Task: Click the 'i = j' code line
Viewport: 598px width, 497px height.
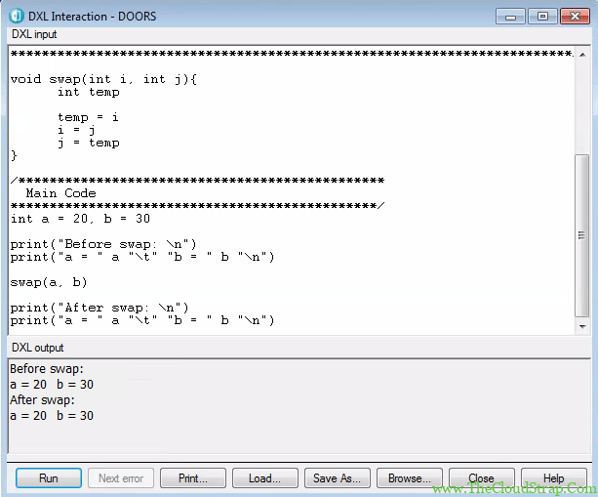Action: pyautogui.click(x=76, y=130)
